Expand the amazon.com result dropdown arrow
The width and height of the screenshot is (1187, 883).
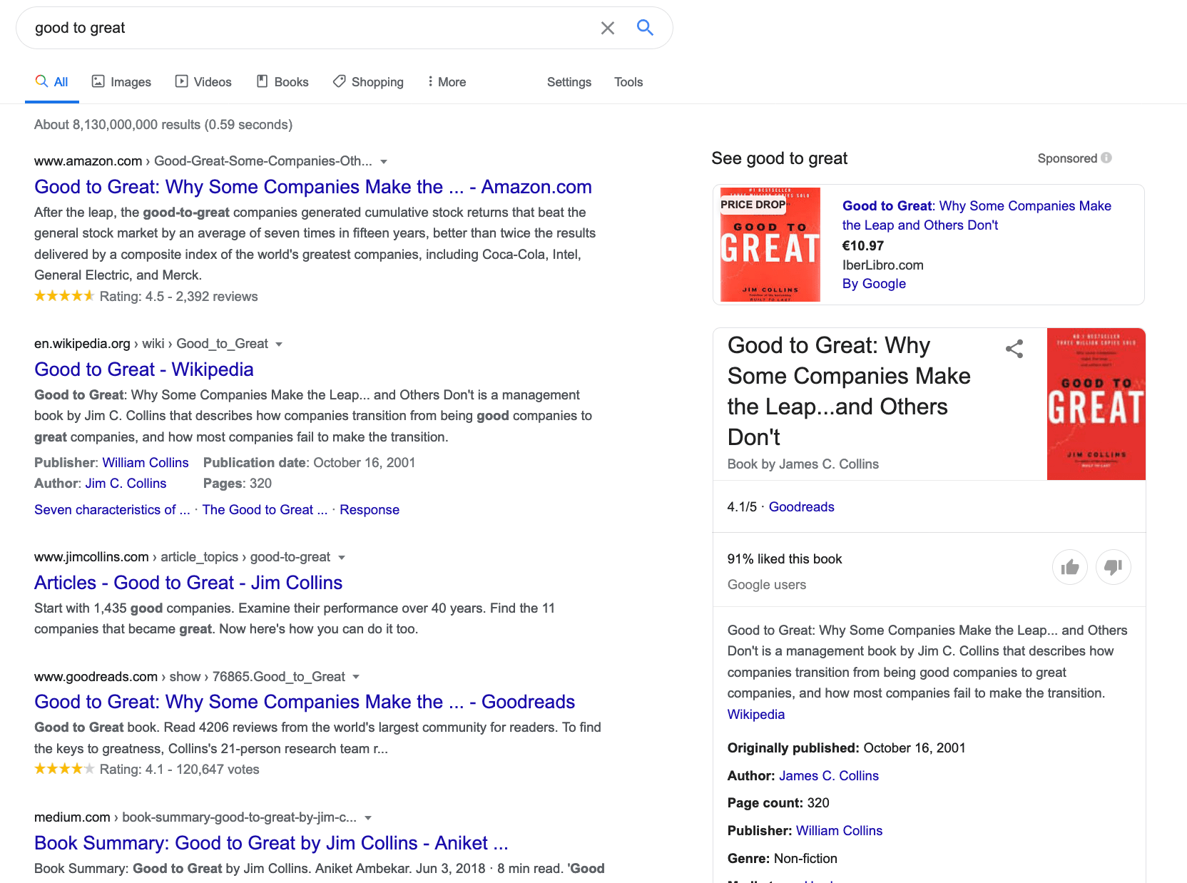(384, 162)
